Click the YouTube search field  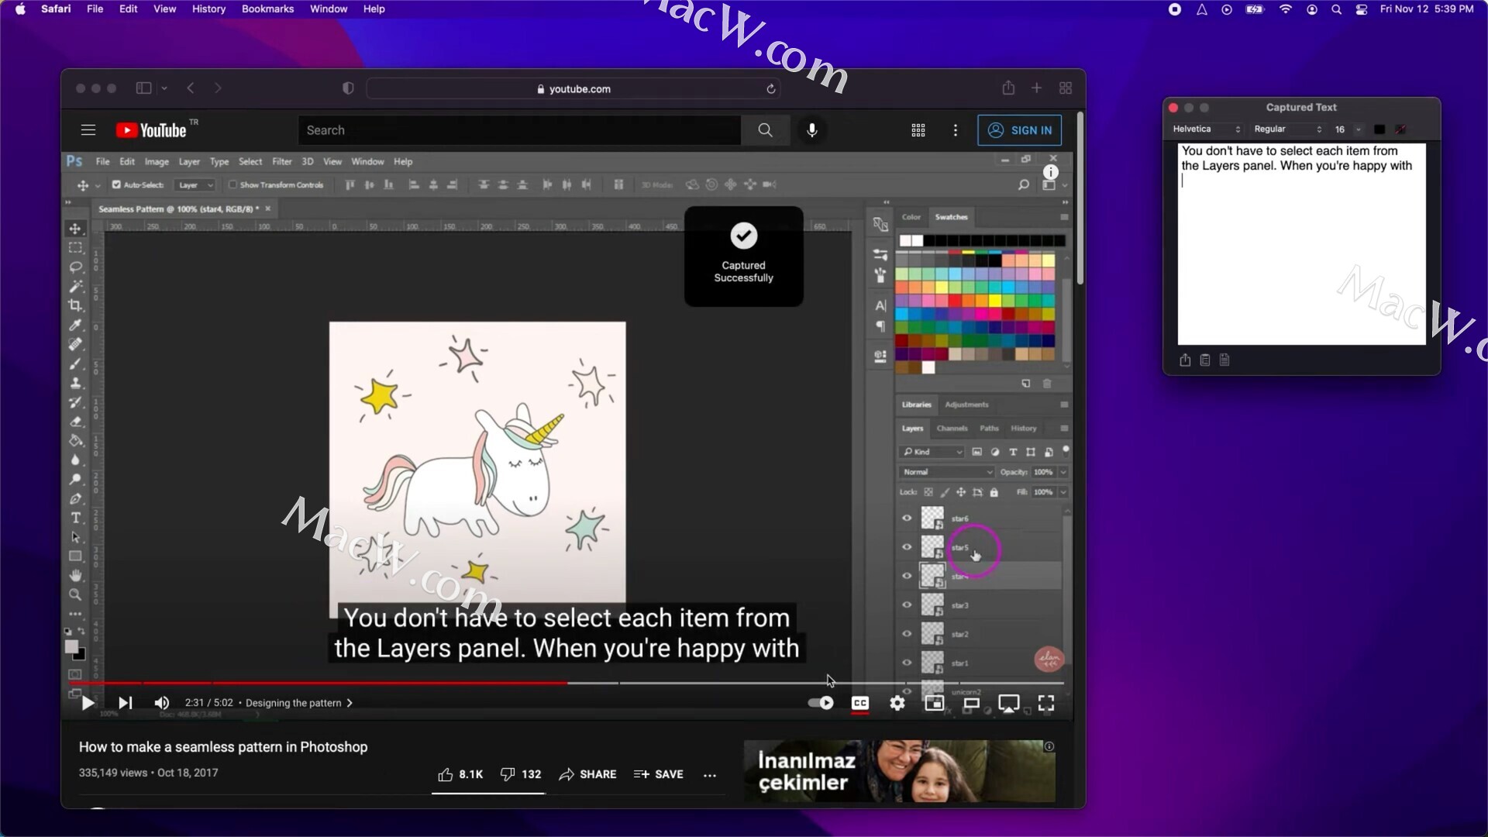519,130
